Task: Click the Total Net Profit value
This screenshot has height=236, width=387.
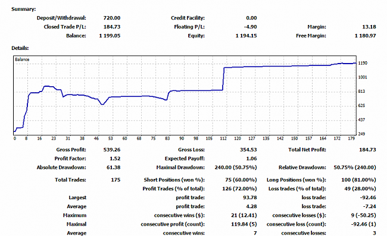Action: 367,150
